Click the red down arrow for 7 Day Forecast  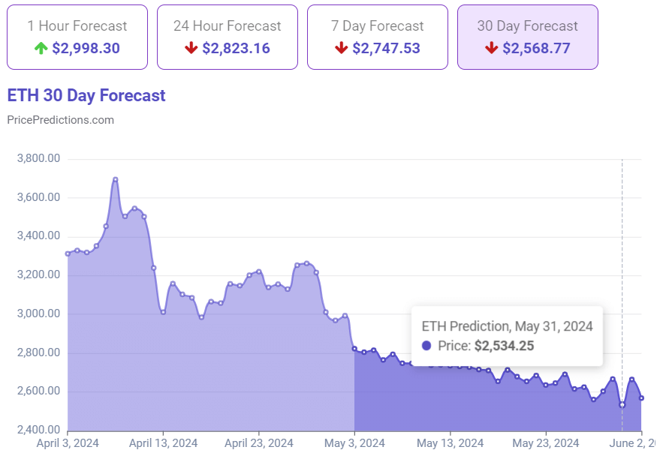pos(342,49)
